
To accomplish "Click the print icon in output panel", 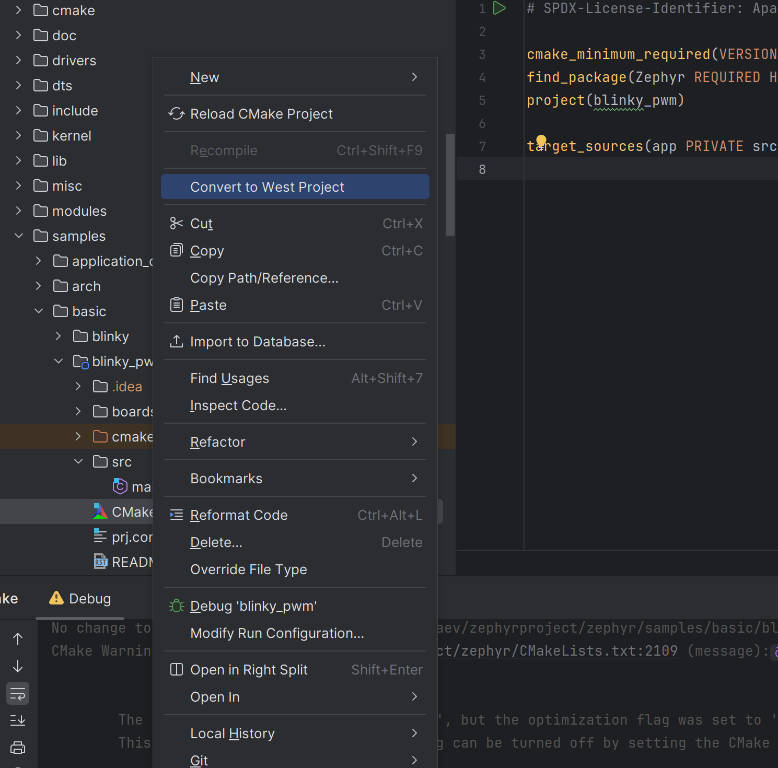I will pyautogui.click(x=18, y=748).
